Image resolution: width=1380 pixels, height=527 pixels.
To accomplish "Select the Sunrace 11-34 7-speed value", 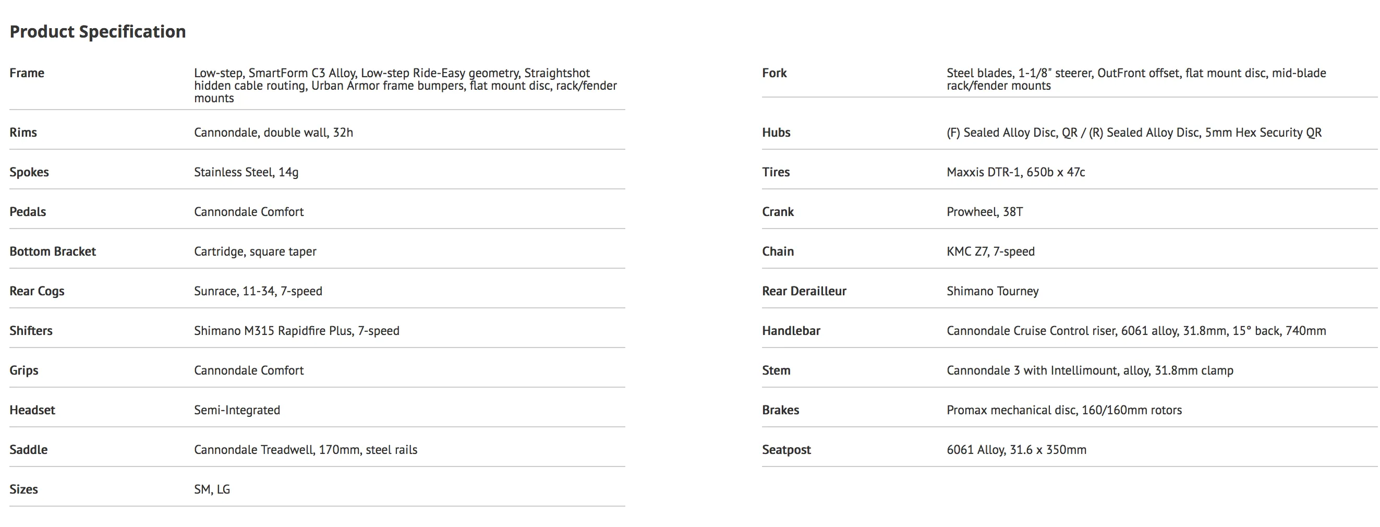I will 258,291.
